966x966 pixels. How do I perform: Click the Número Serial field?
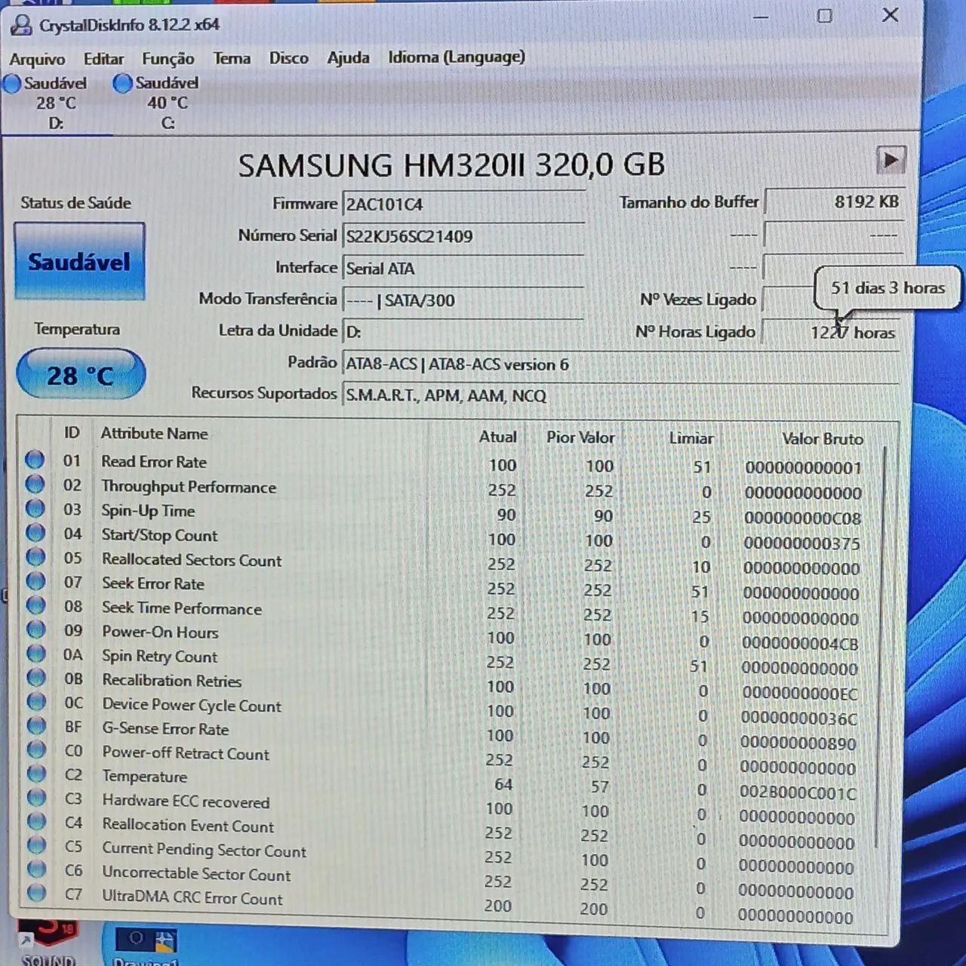tap(463, 236)
